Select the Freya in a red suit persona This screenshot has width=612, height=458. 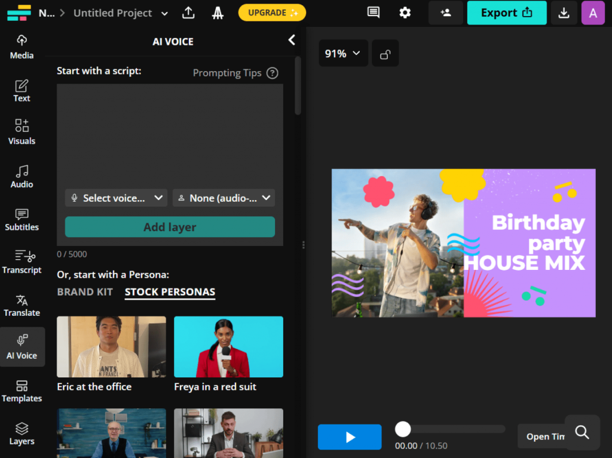click(228, 354)
